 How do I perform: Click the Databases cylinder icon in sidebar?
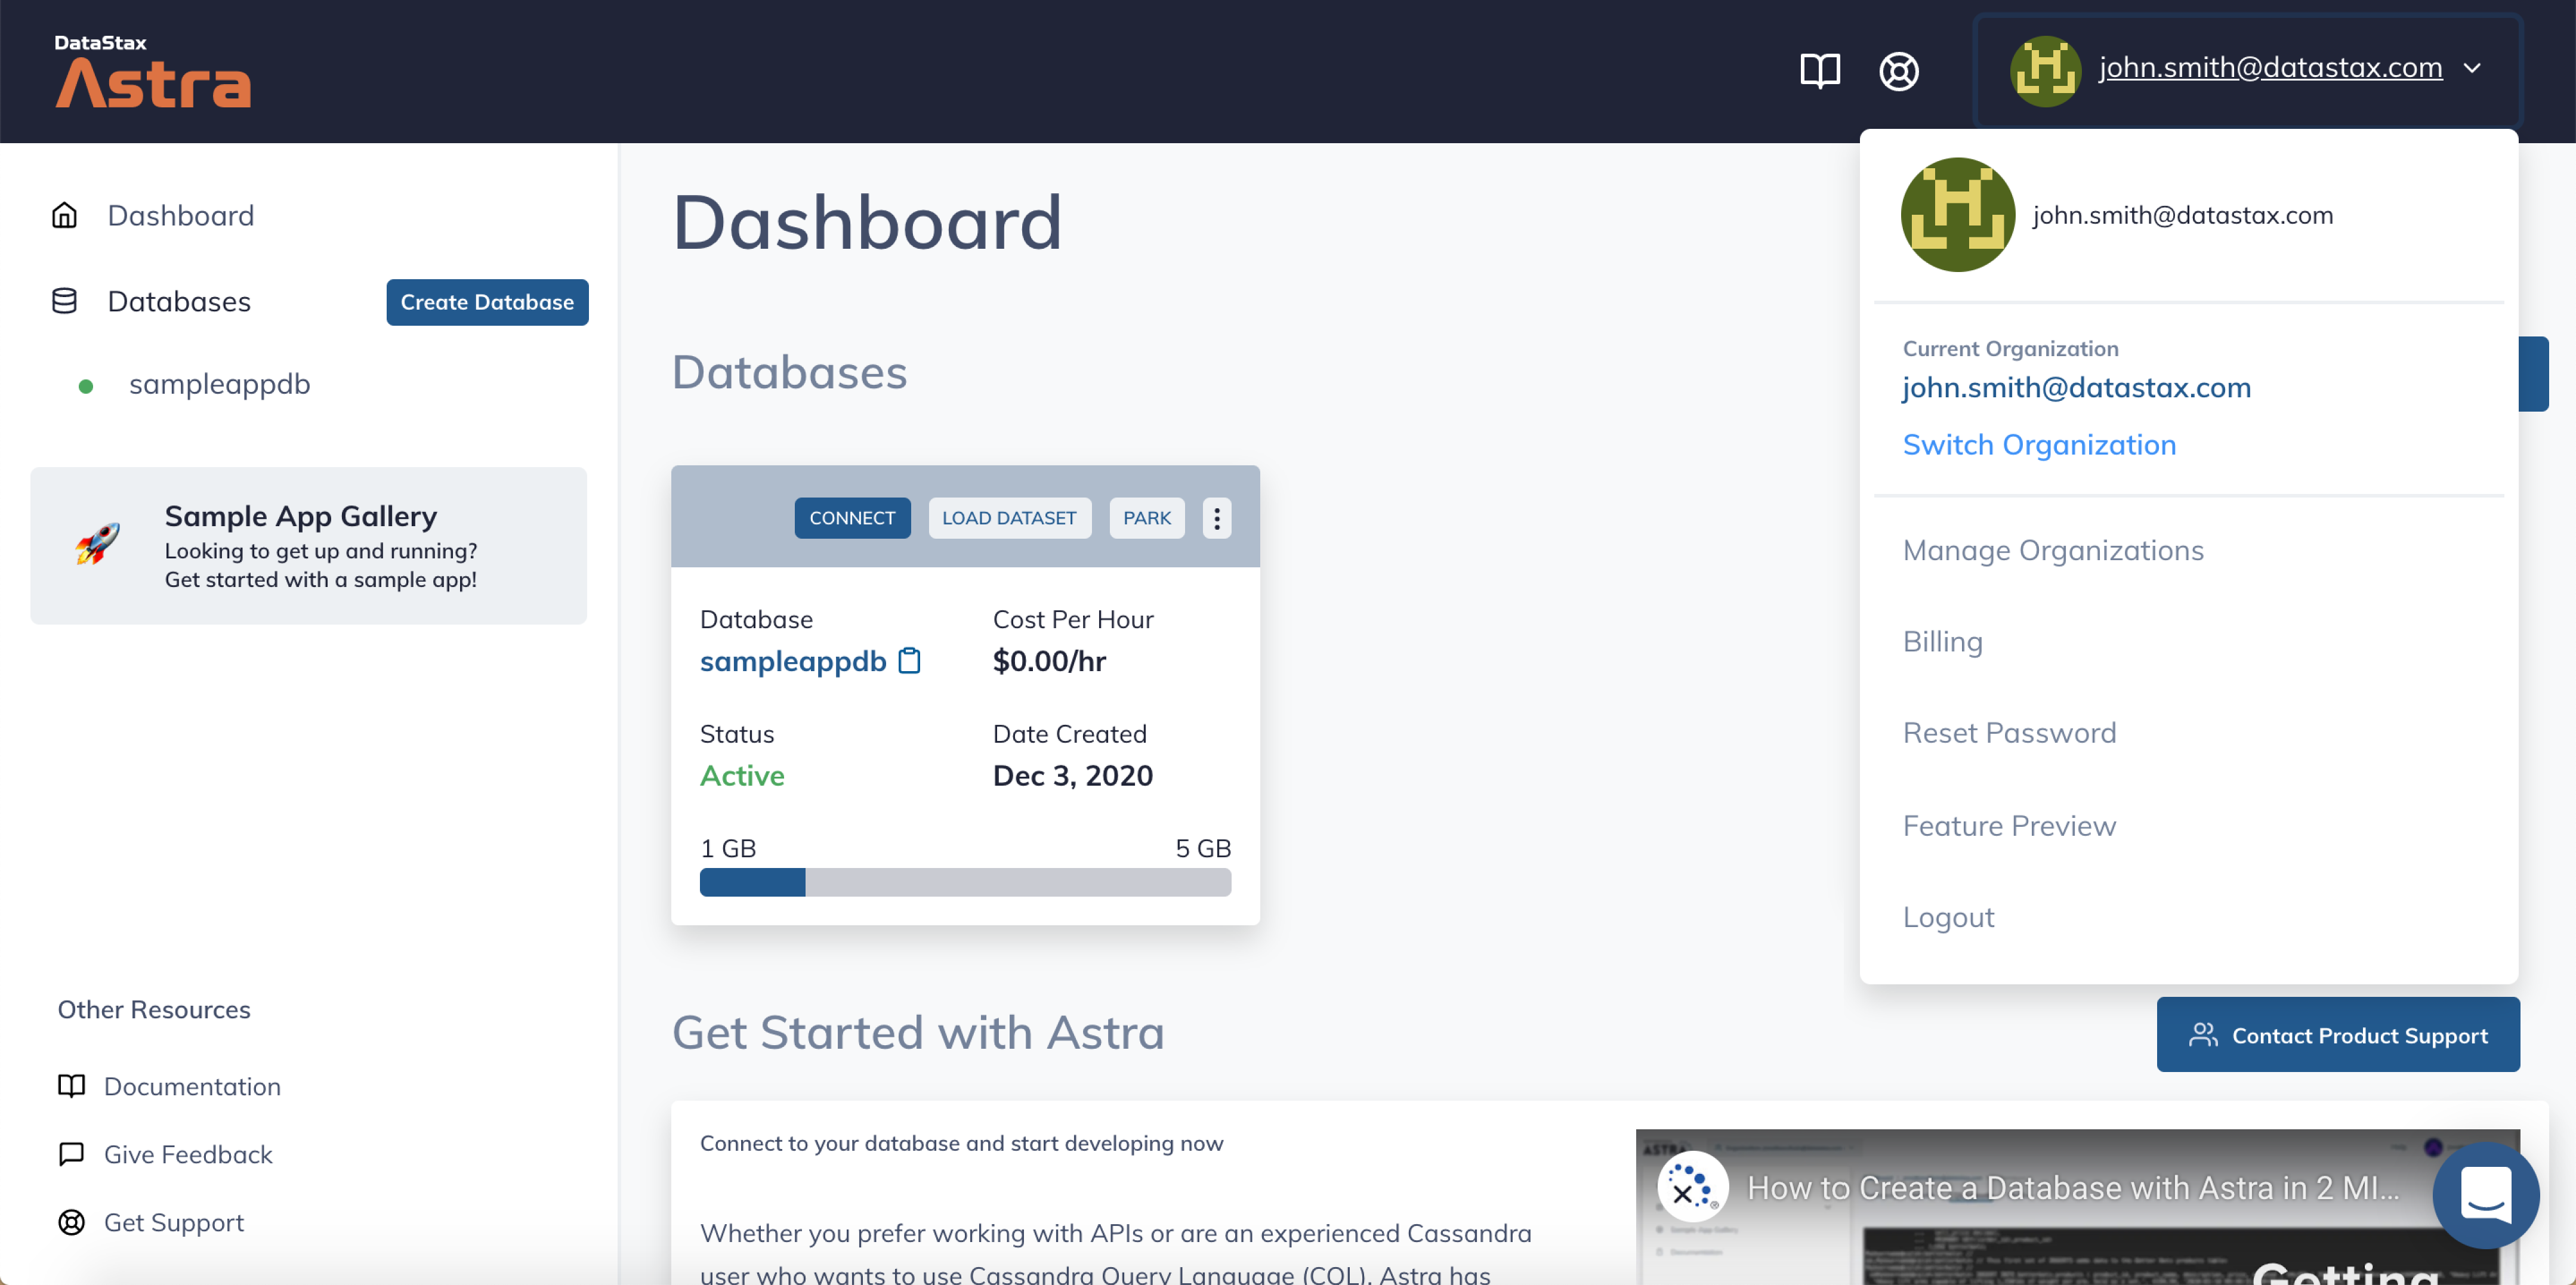point(64,301)
